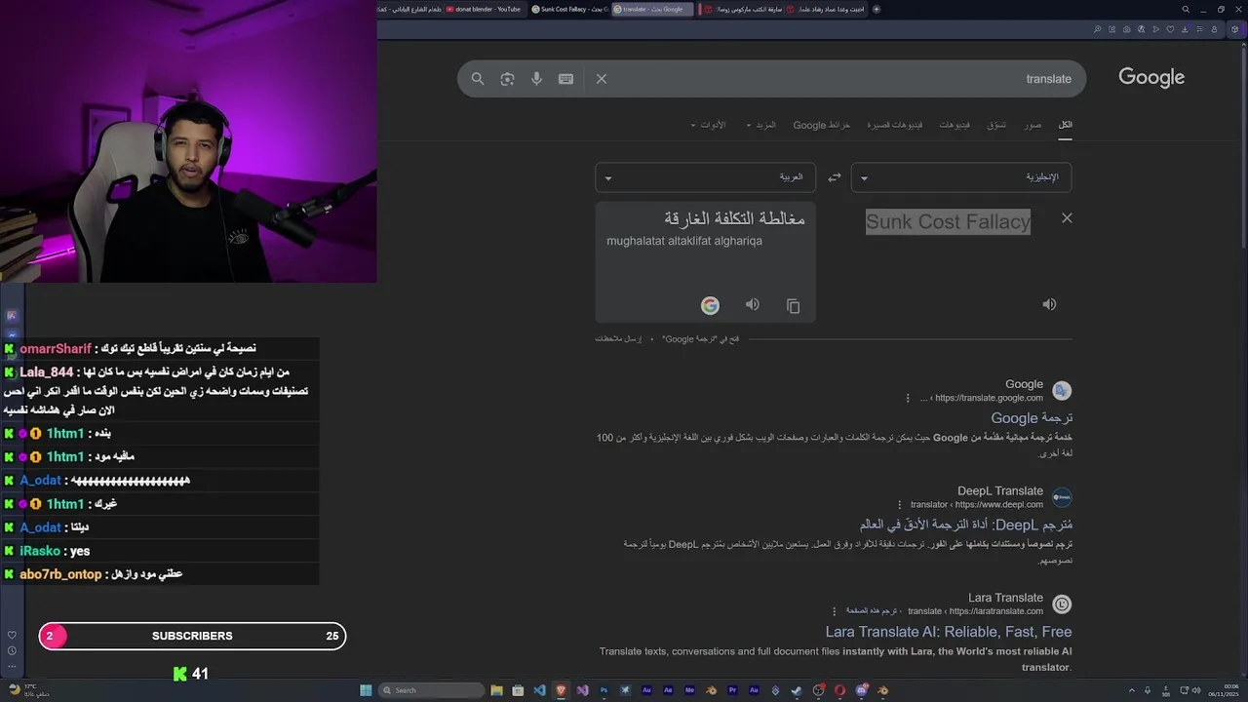Open the on-screen keyboard input tool
Screen dimensions: 1248x702
click(565, 79)
